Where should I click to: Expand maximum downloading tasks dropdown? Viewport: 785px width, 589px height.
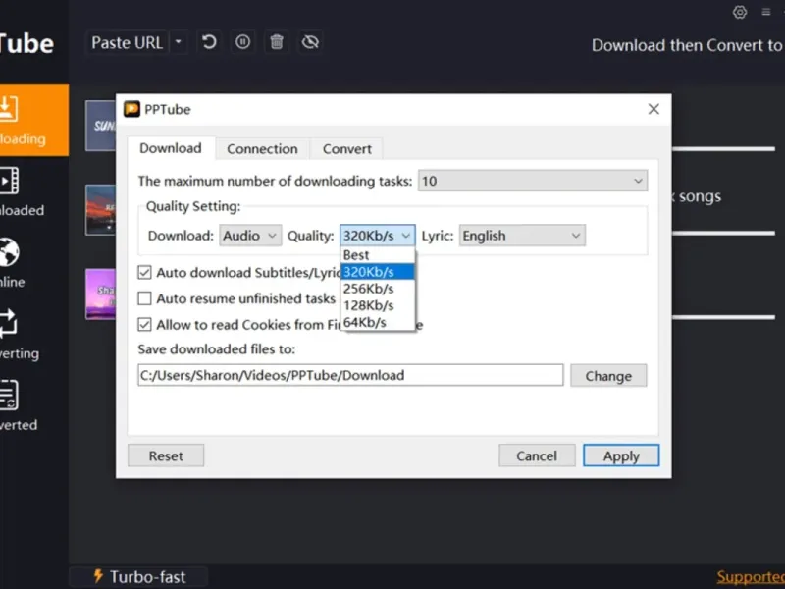coord(533,181)
